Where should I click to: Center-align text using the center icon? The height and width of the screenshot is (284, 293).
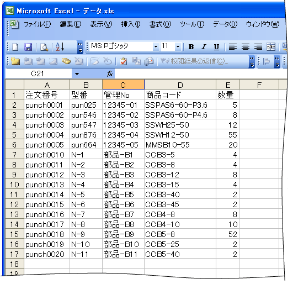point(246,46)
